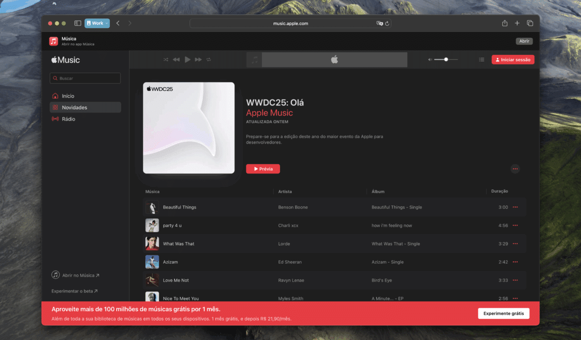Toggle Safari sidebar
This screenshot has width=581, height=340.
(78, 23)
